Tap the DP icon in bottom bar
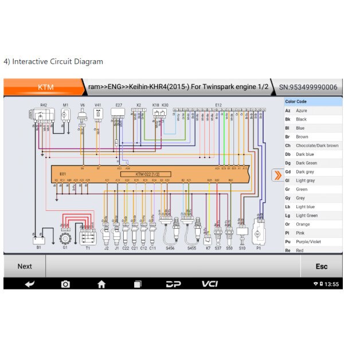Image resolution: width=344 pixels, height=344 pixels. pos(173,284)
